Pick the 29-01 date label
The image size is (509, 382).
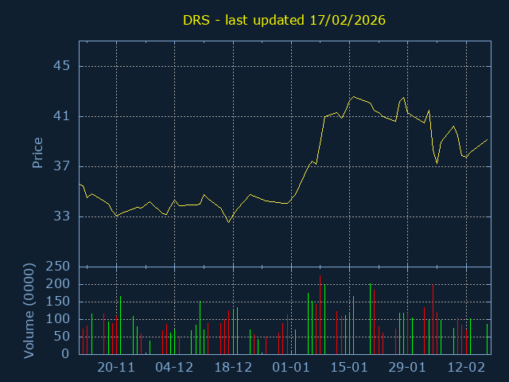[x=407, y=368]
